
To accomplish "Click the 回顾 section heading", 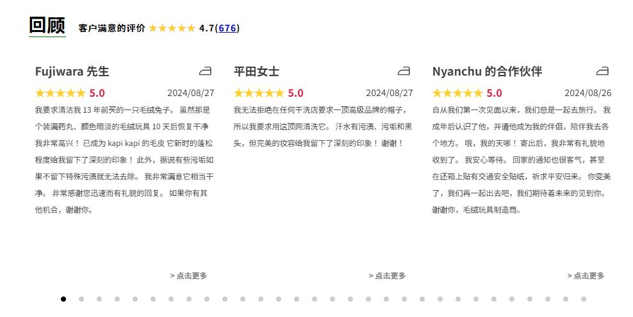I will 47,26.
